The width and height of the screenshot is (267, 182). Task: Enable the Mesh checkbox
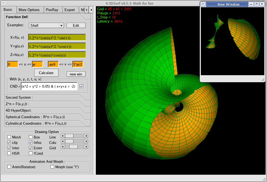pos(9,137)
